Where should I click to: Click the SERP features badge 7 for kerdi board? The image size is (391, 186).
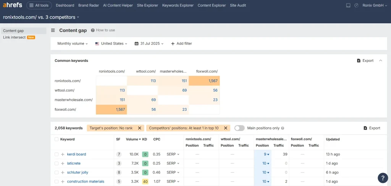point(119,154)
